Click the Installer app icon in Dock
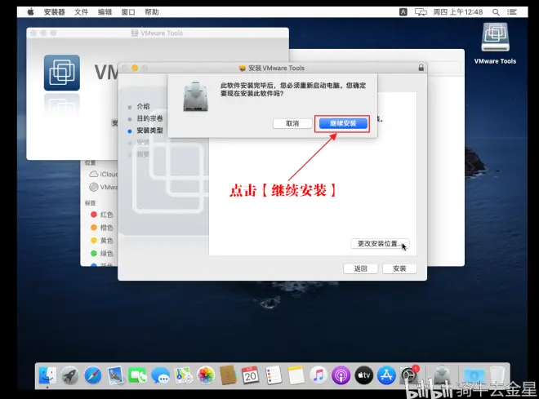The width and height of the screenshot is (539, 399). pos(442,375)
